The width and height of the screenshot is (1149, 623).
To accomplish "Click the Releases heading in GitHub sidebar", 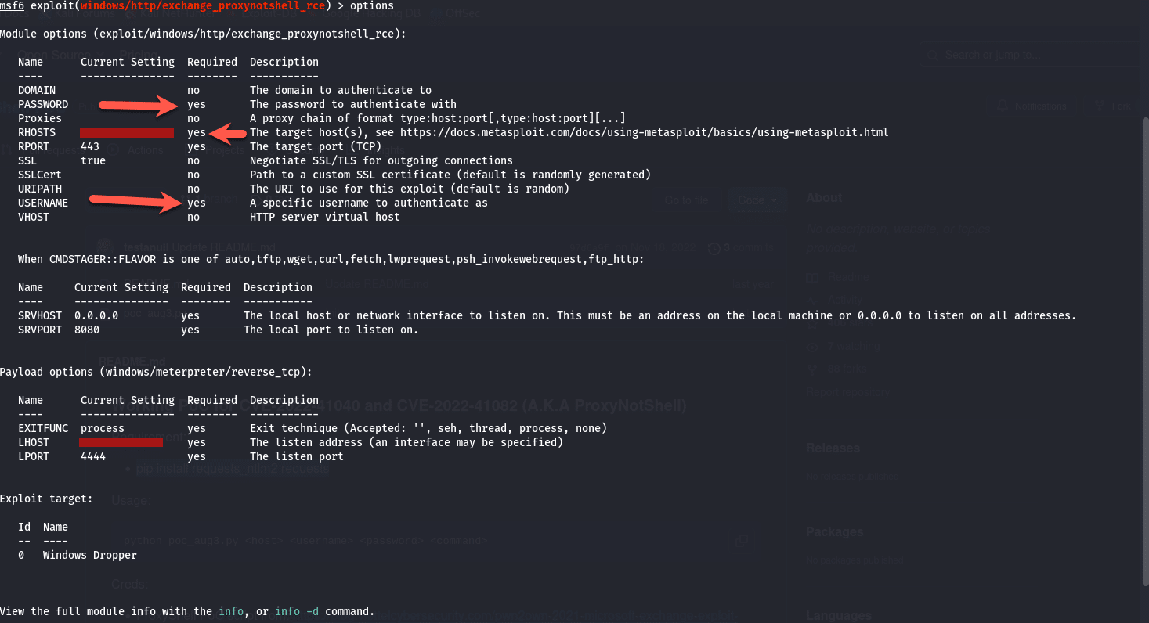I will coord(833,448).
